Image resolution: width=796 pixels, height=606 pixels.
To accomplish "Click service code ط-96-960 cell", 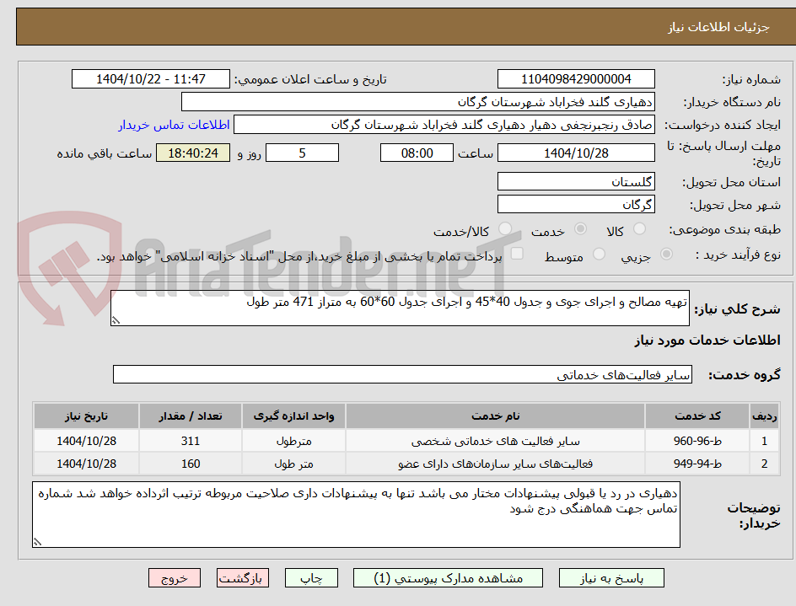I will [x=697, y=441].
